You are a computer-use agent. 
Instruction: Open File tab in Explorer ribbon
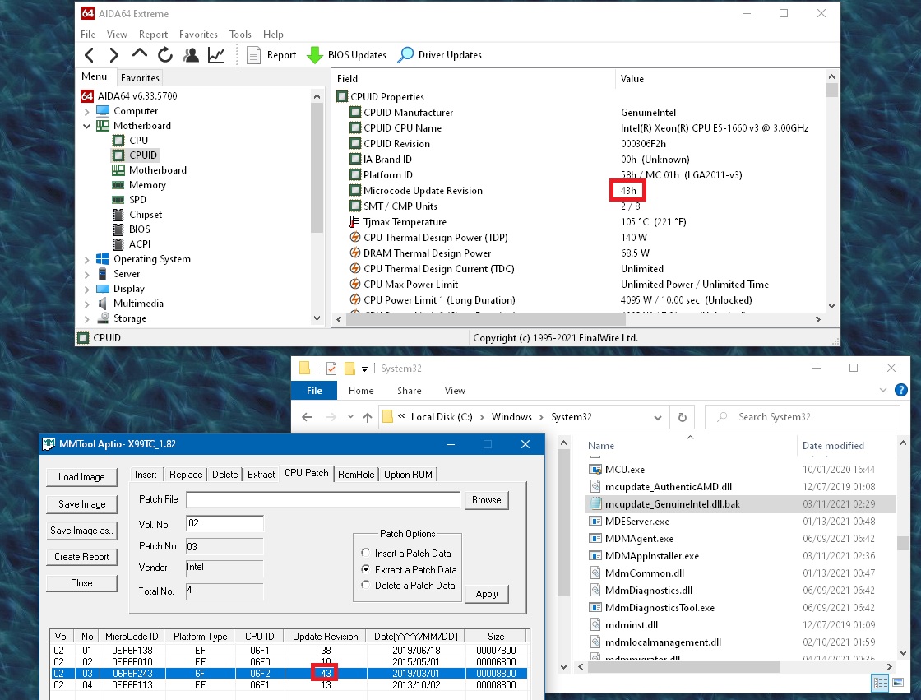point(314,391)
